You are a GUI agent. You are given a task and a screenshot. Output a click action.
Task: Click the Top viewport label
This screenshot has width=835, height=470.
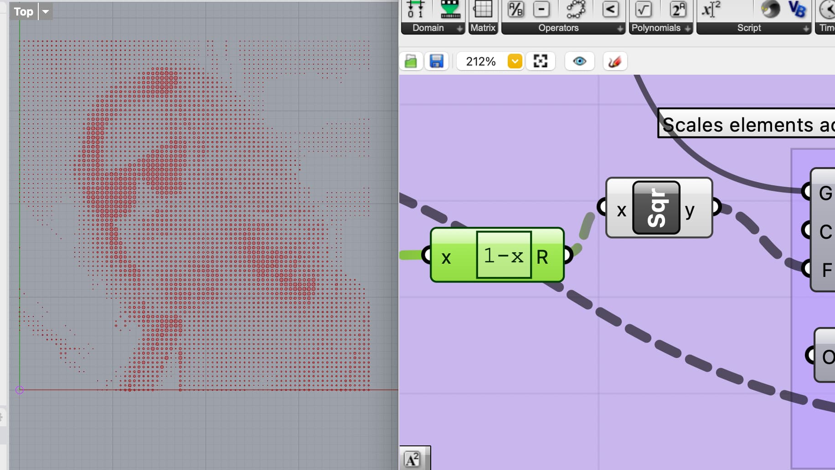24,11
